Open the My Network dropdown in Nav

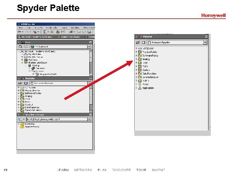pyautogui.click(x=89, y=47)
